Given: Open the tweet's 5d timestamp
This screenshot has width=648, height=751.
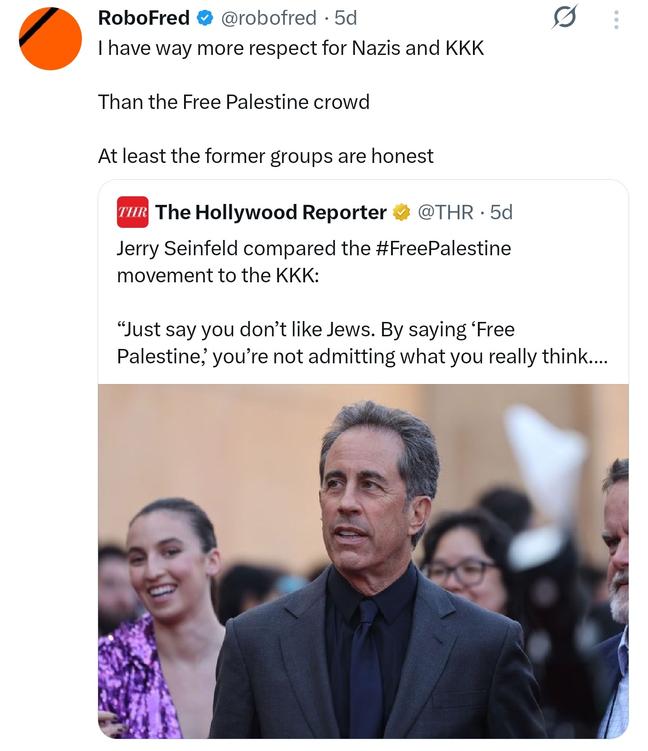Looking at the screenshot, I should [x=345, y=18].
